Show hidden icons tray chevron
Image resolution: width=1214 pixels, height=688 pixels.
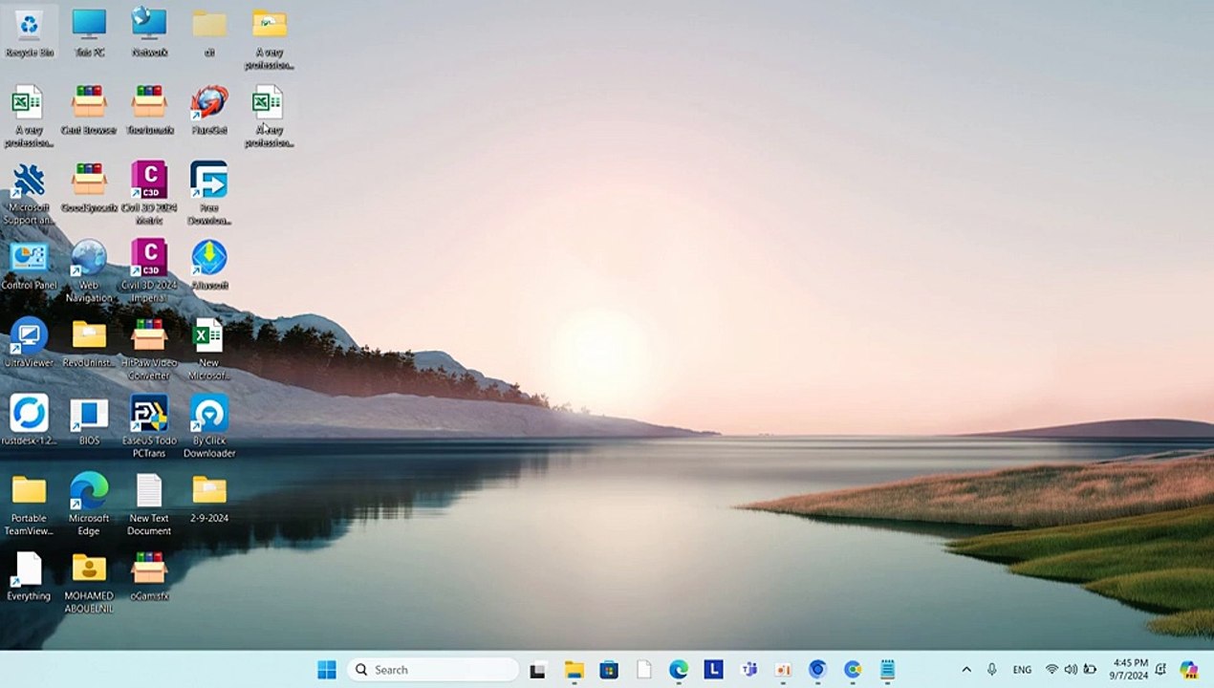click(x=965, y=670)
